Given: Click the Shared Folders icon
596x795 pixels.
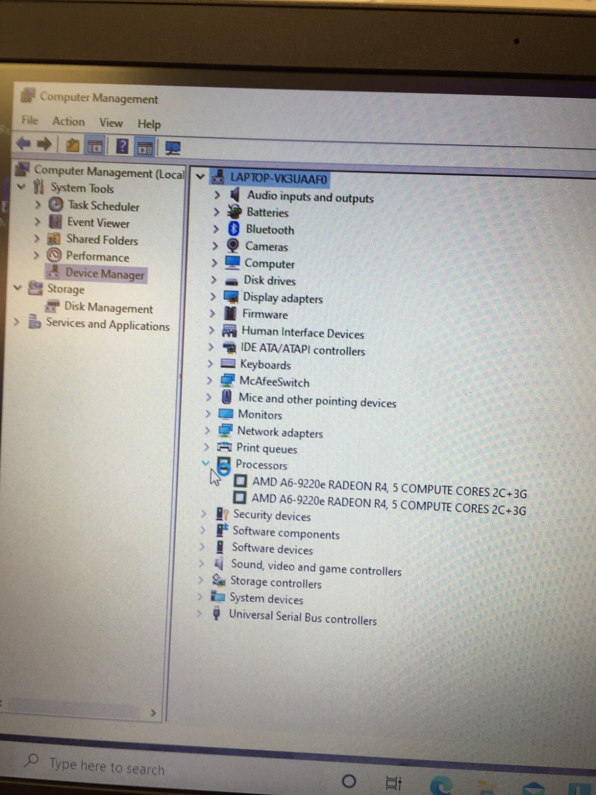Looking at the screenshot, I should (54, 239).
